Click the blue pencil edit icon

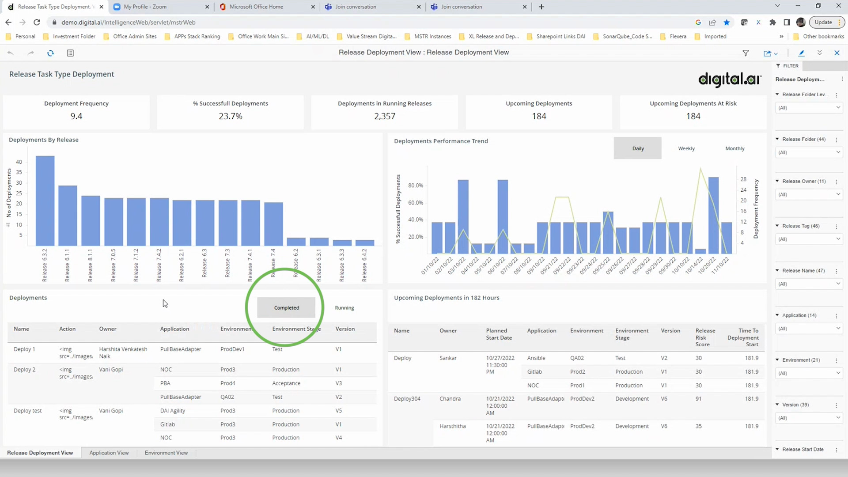pos(801,53)
